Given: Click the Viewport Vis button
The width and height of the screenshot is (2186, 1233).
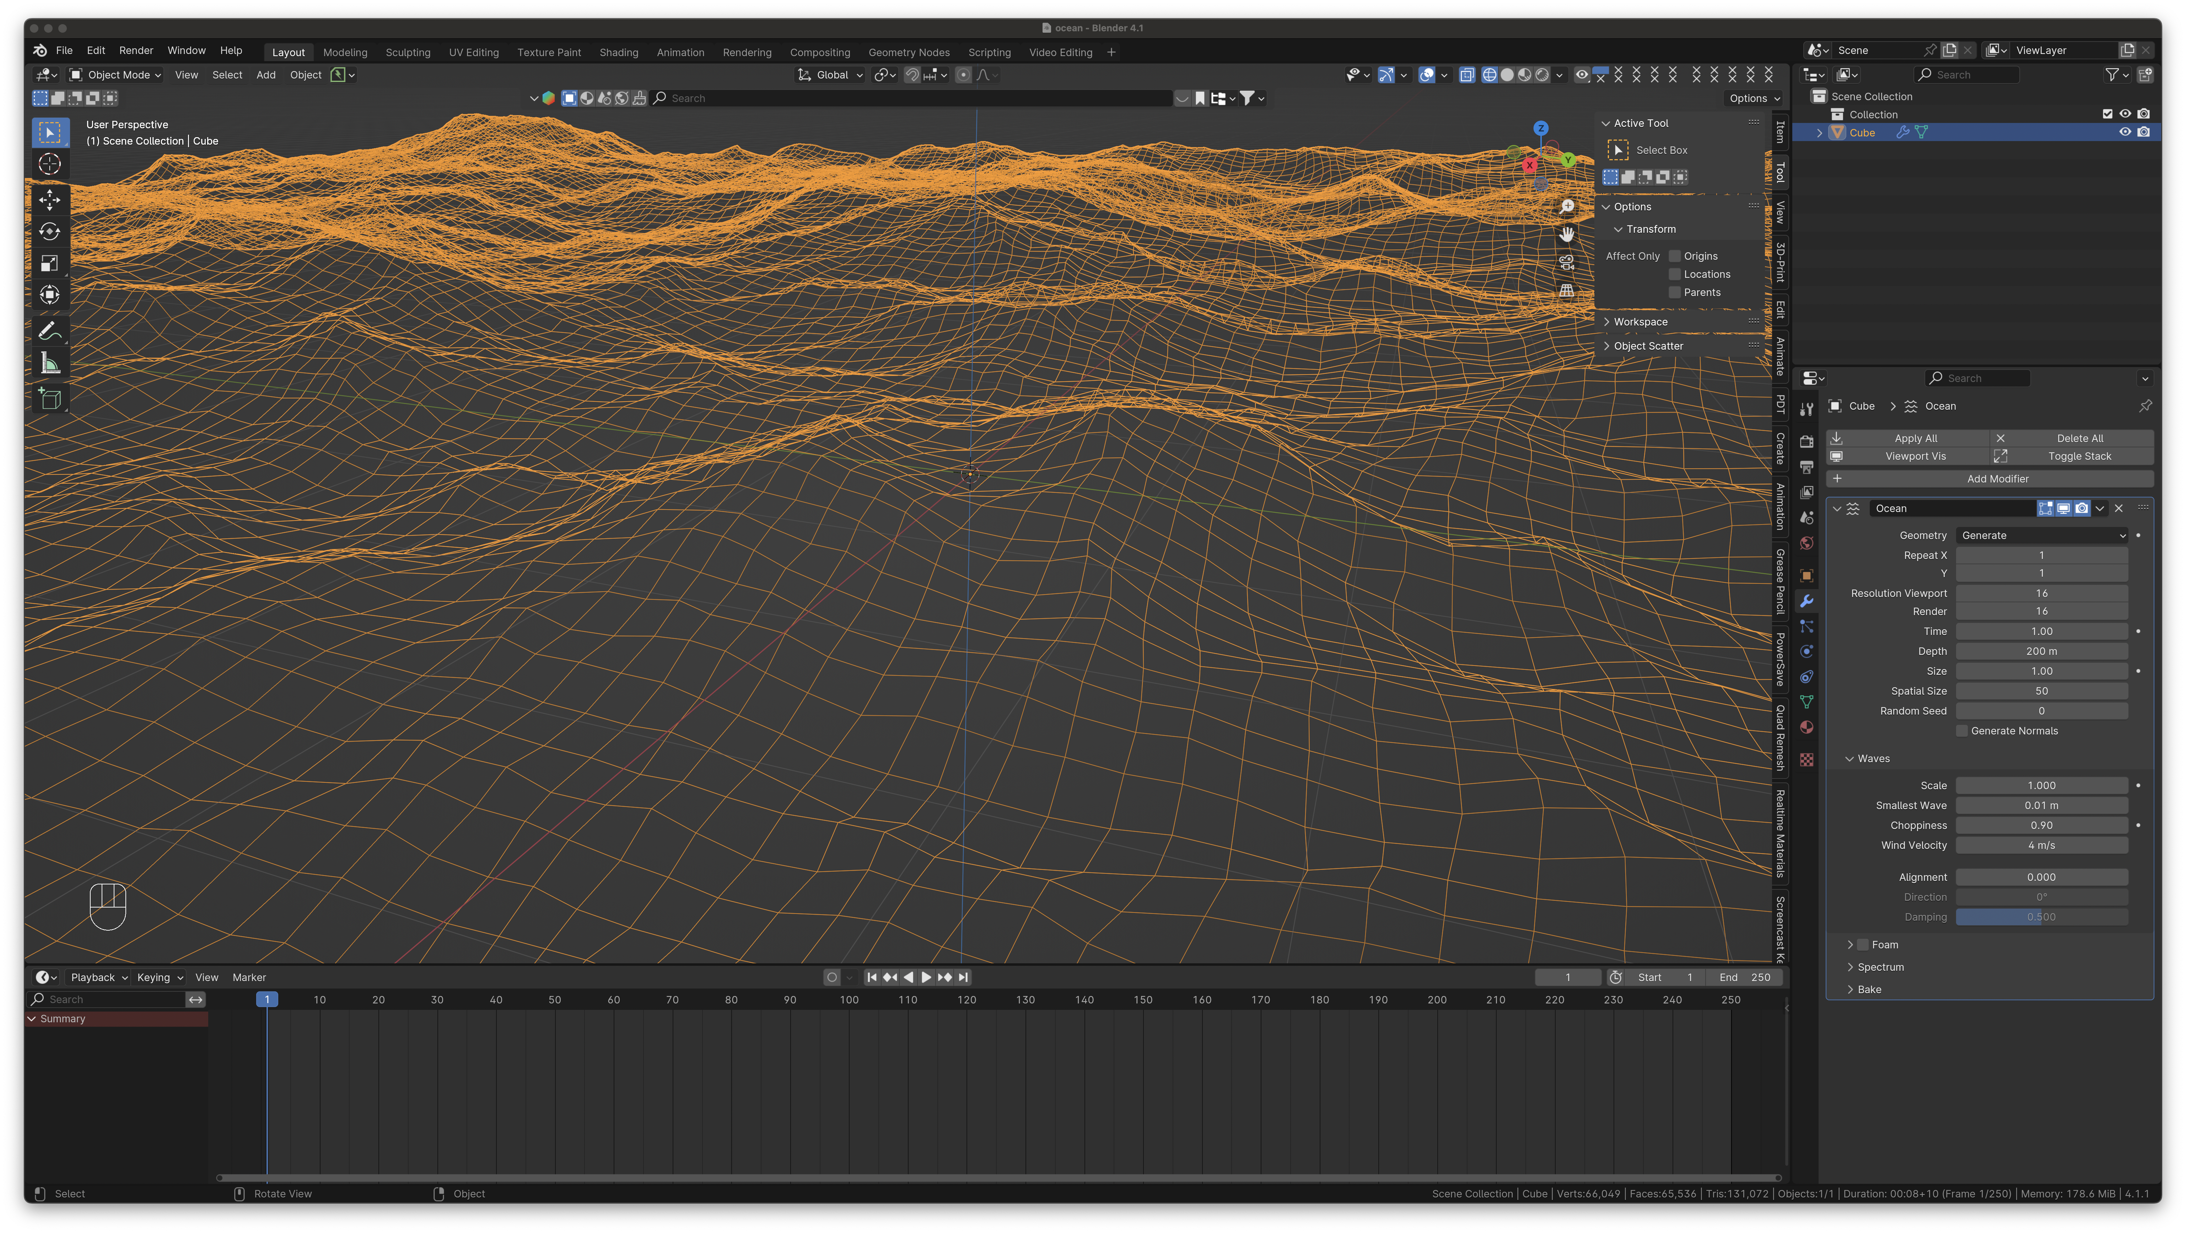Looking at the screenshot, I should [x=1908, y=457].
